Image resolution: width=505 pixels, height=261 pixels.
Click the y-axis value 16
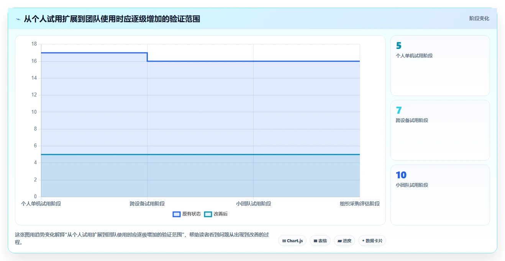coord(34,61)
